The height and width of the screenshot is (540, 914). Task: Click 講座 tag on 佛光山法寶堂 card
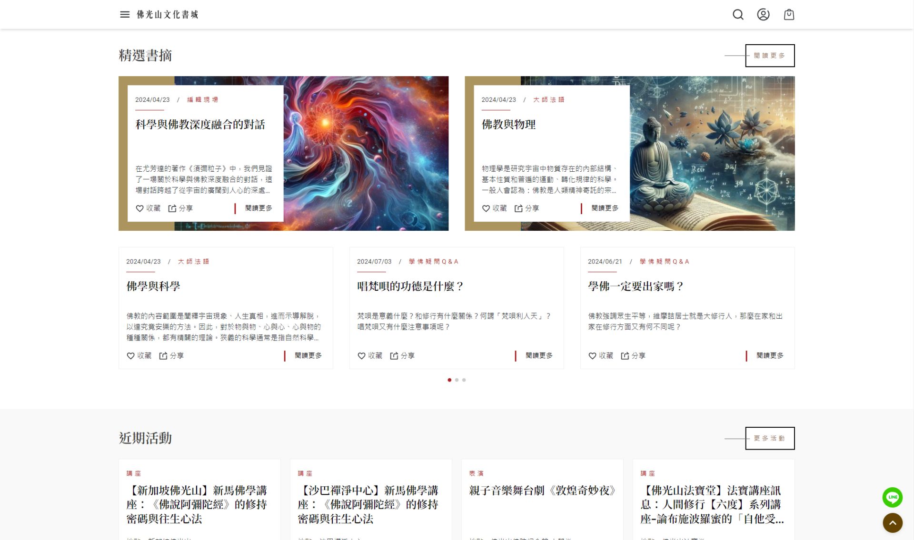pos(648,473)
